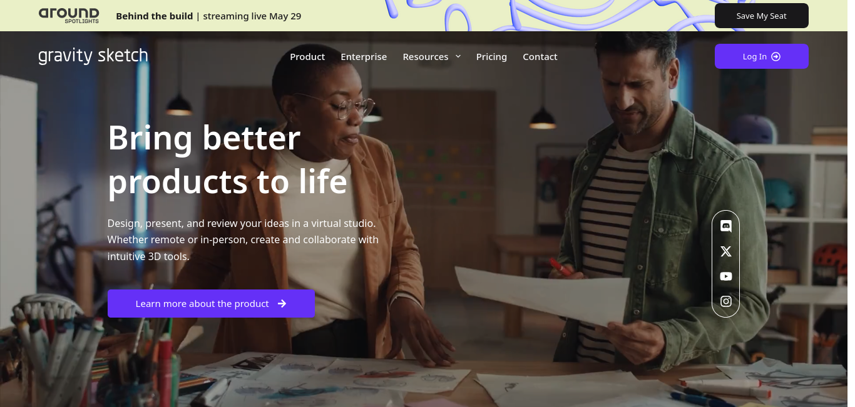The width and height of the screenshot is (855, 407).
Task: Open the X (Twitter) social icon
Action: [x=726, y=251]
